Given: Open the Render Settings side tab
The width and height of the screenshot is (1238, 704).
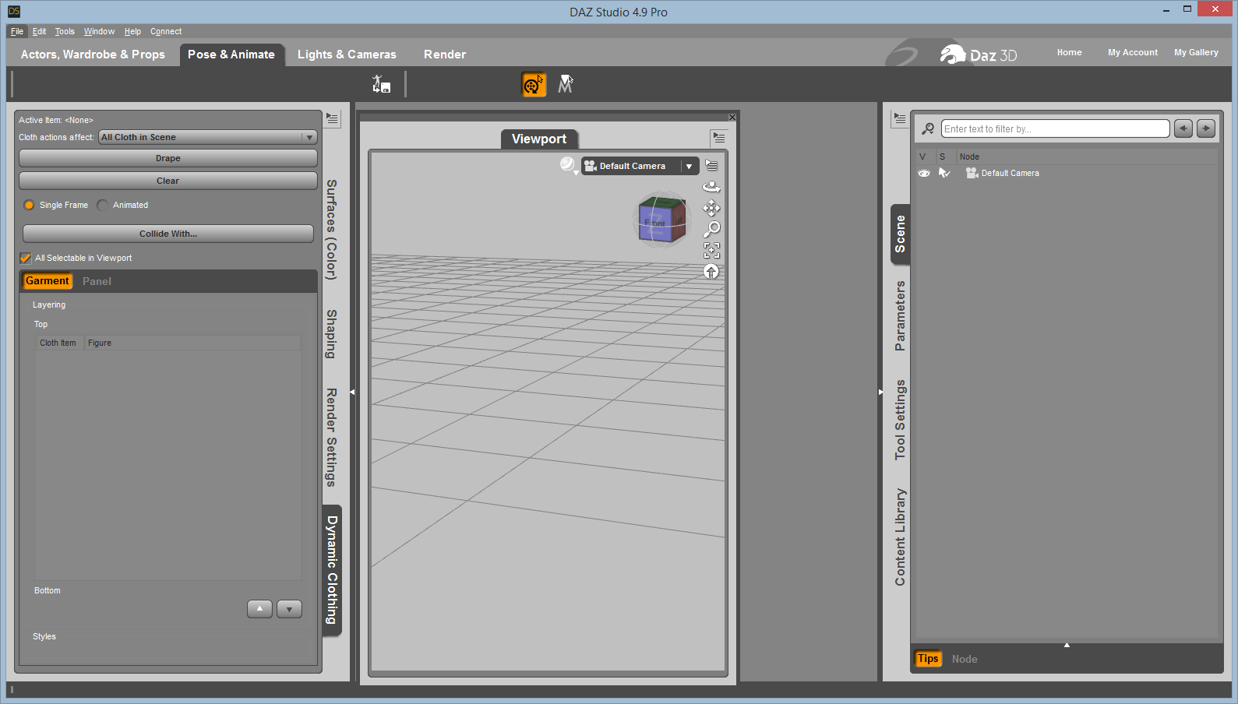Looking at the screenshot, I should 332,438.
